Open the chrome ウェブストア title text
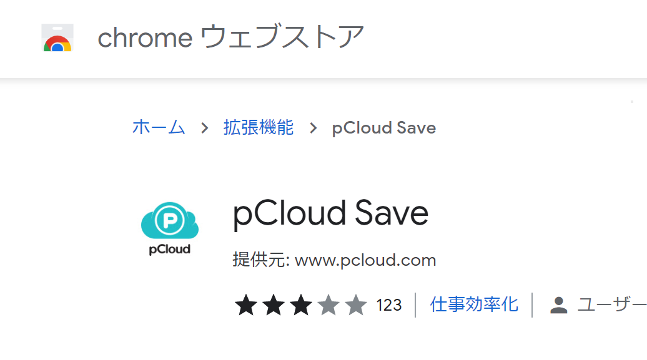Viewport: 647px width, 360px height. pos(231,37)
